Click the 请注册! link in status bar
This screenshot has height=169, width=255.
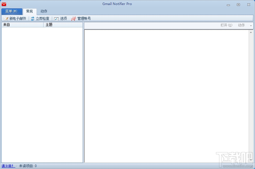click(x=8, y=166)
